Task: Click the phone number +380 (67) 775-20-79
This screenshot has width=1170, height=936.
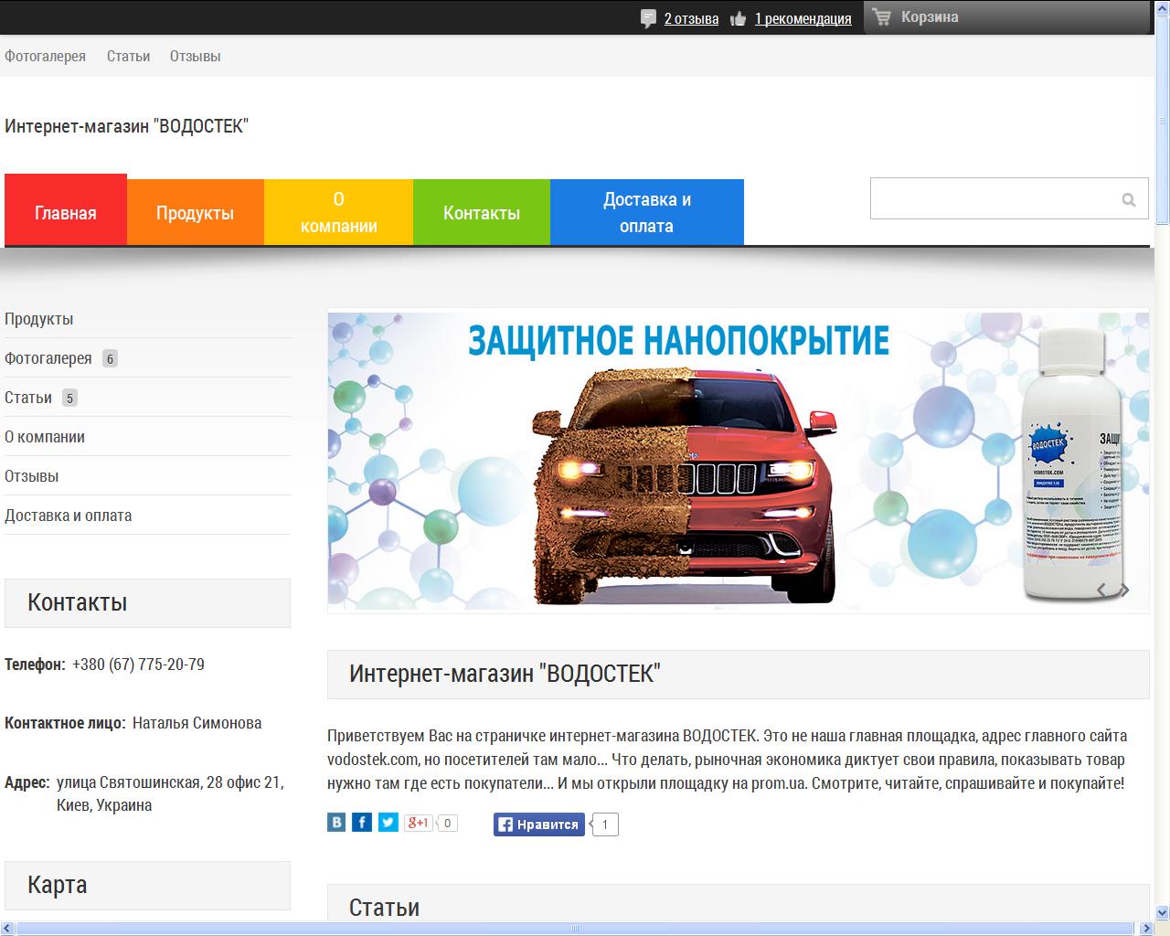Action: pos(138,665)
